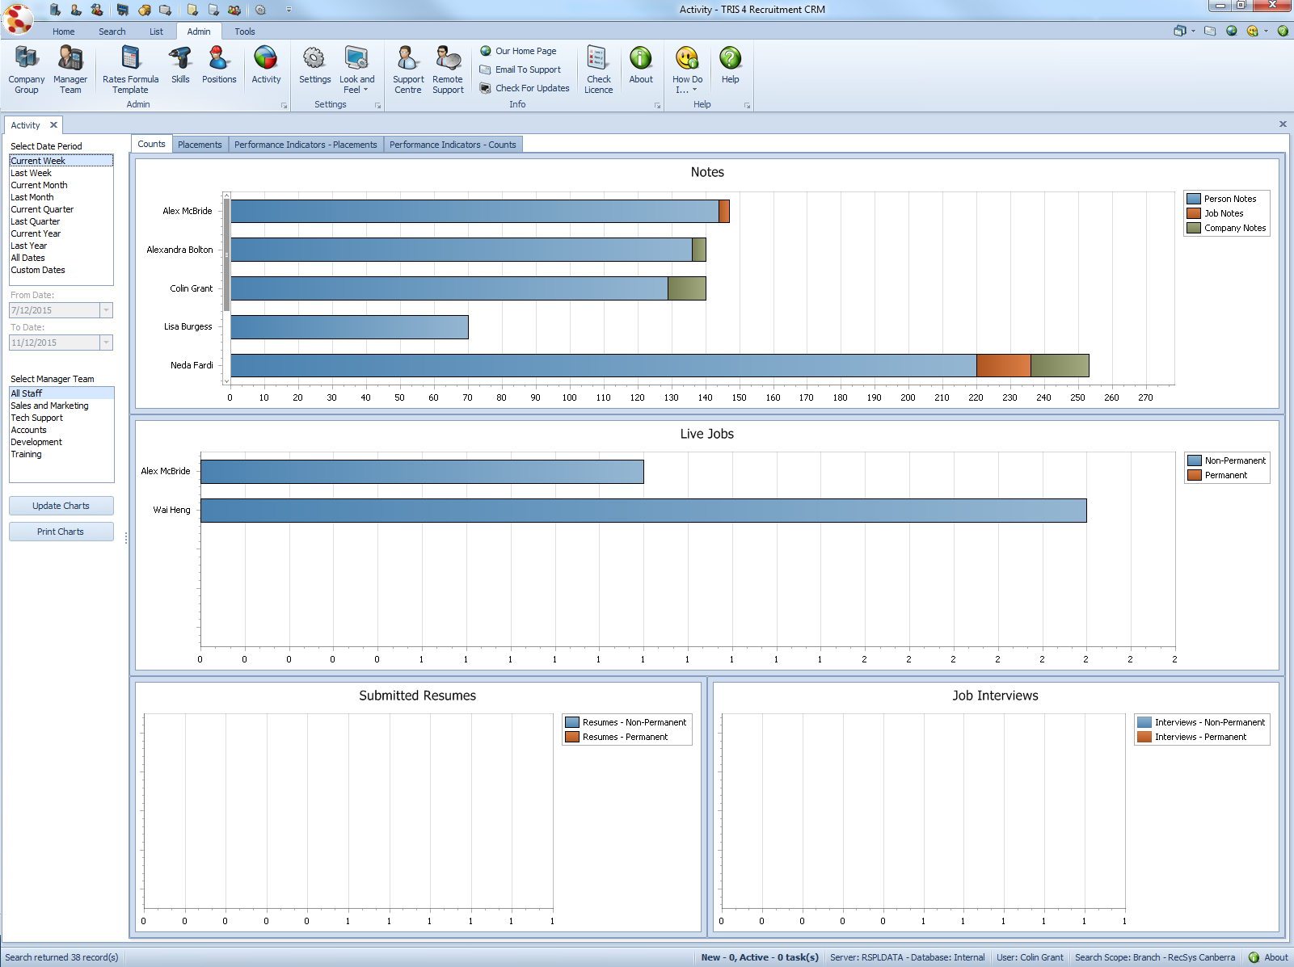Open the Company Group admin tool
Viewport: 1294px width, 967px height.
click(x=25, y=69)
